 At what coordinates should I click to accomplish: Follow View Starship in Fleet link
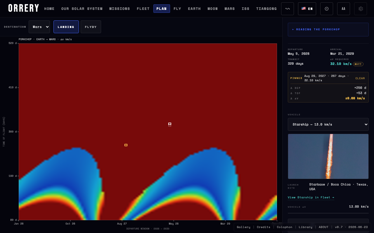point(311,197)
